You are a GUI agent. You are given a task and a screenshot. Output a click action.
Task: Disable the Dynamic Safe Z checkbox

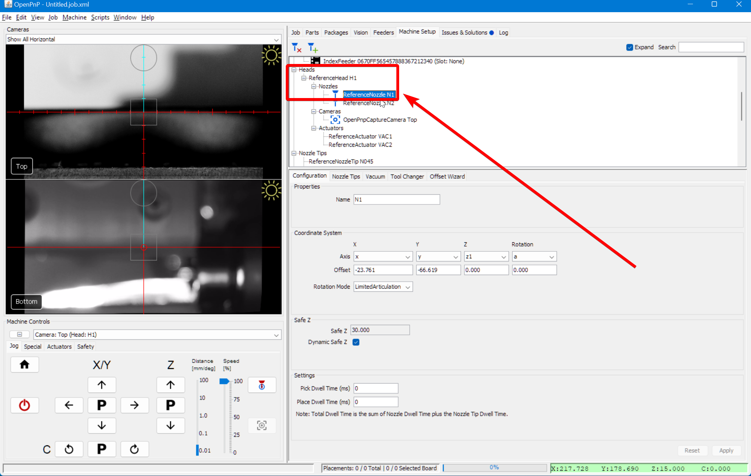coord(356,342)
